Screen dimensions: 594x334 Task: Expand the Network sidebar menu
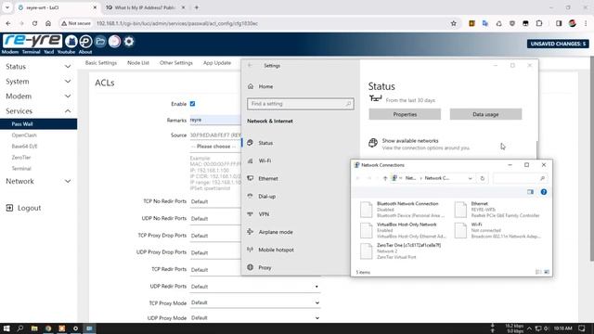(x=38, y=182)
